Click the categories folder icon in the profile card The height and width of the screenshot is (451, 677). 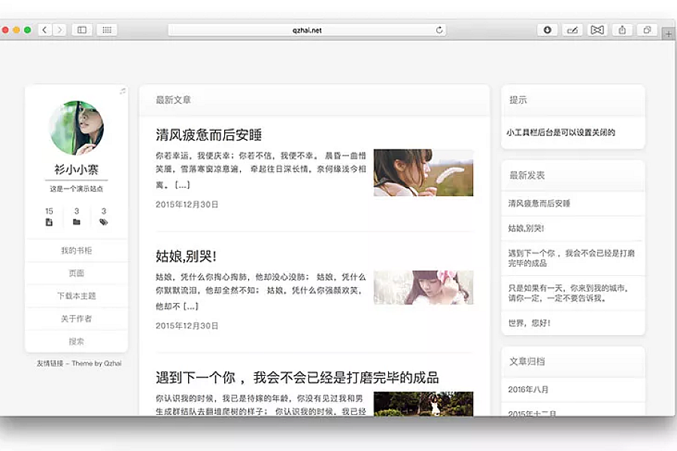[x=77, y=222]
